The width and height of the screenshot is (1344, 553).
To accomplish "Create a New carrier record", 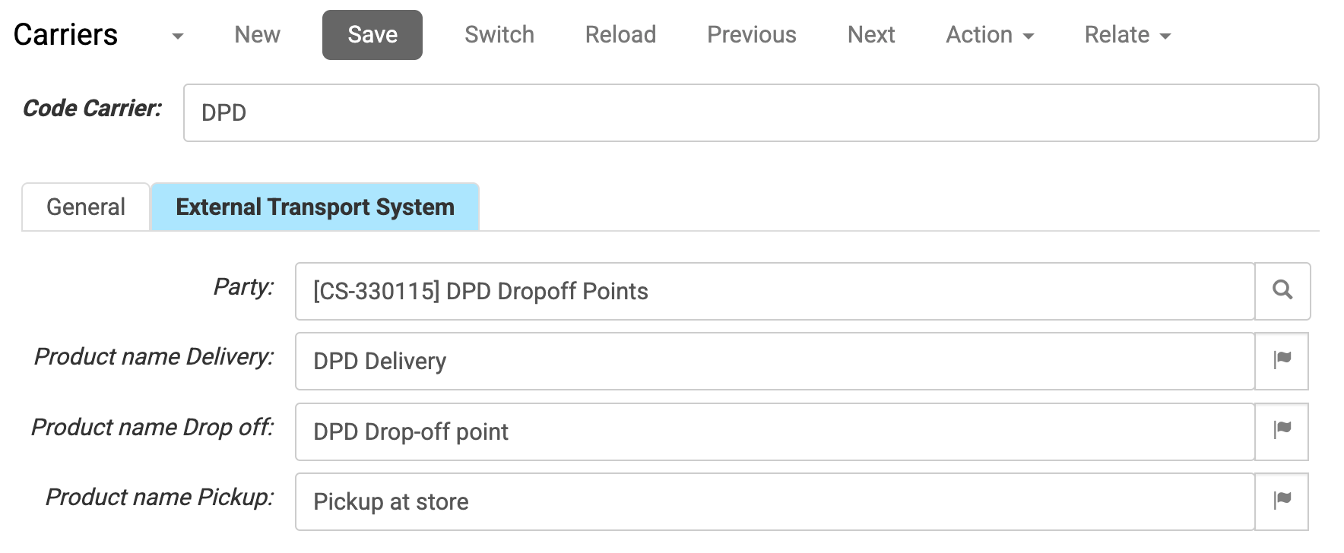I will click(257, 35).
